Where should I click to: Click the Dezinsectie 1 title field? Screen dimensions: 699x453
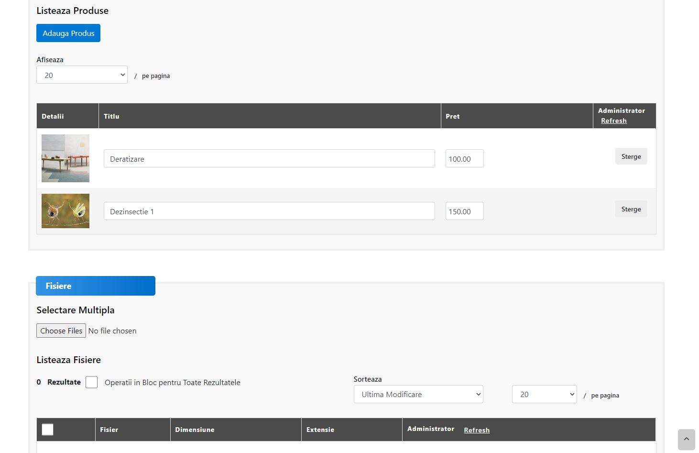[x=269, y=211]
